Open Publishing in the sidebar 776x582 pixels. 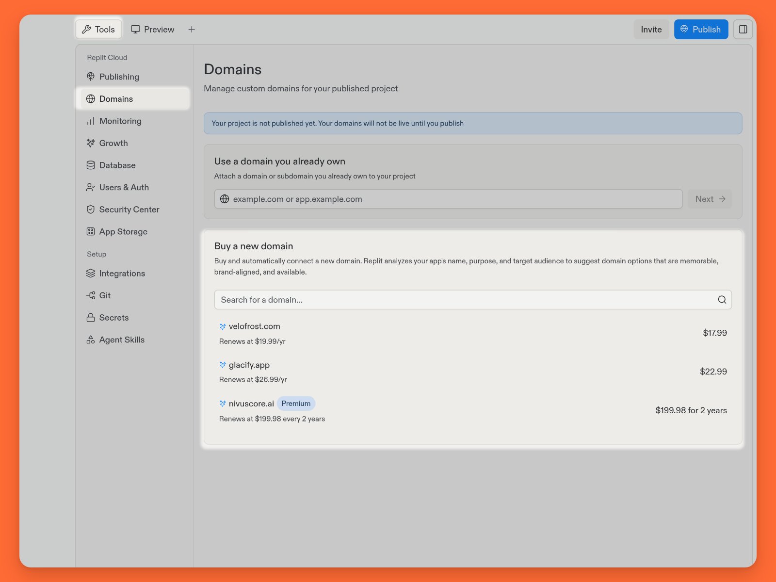point(134,77)
